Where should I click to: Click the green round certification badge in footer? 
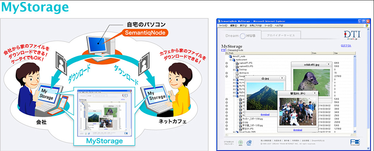241,143
